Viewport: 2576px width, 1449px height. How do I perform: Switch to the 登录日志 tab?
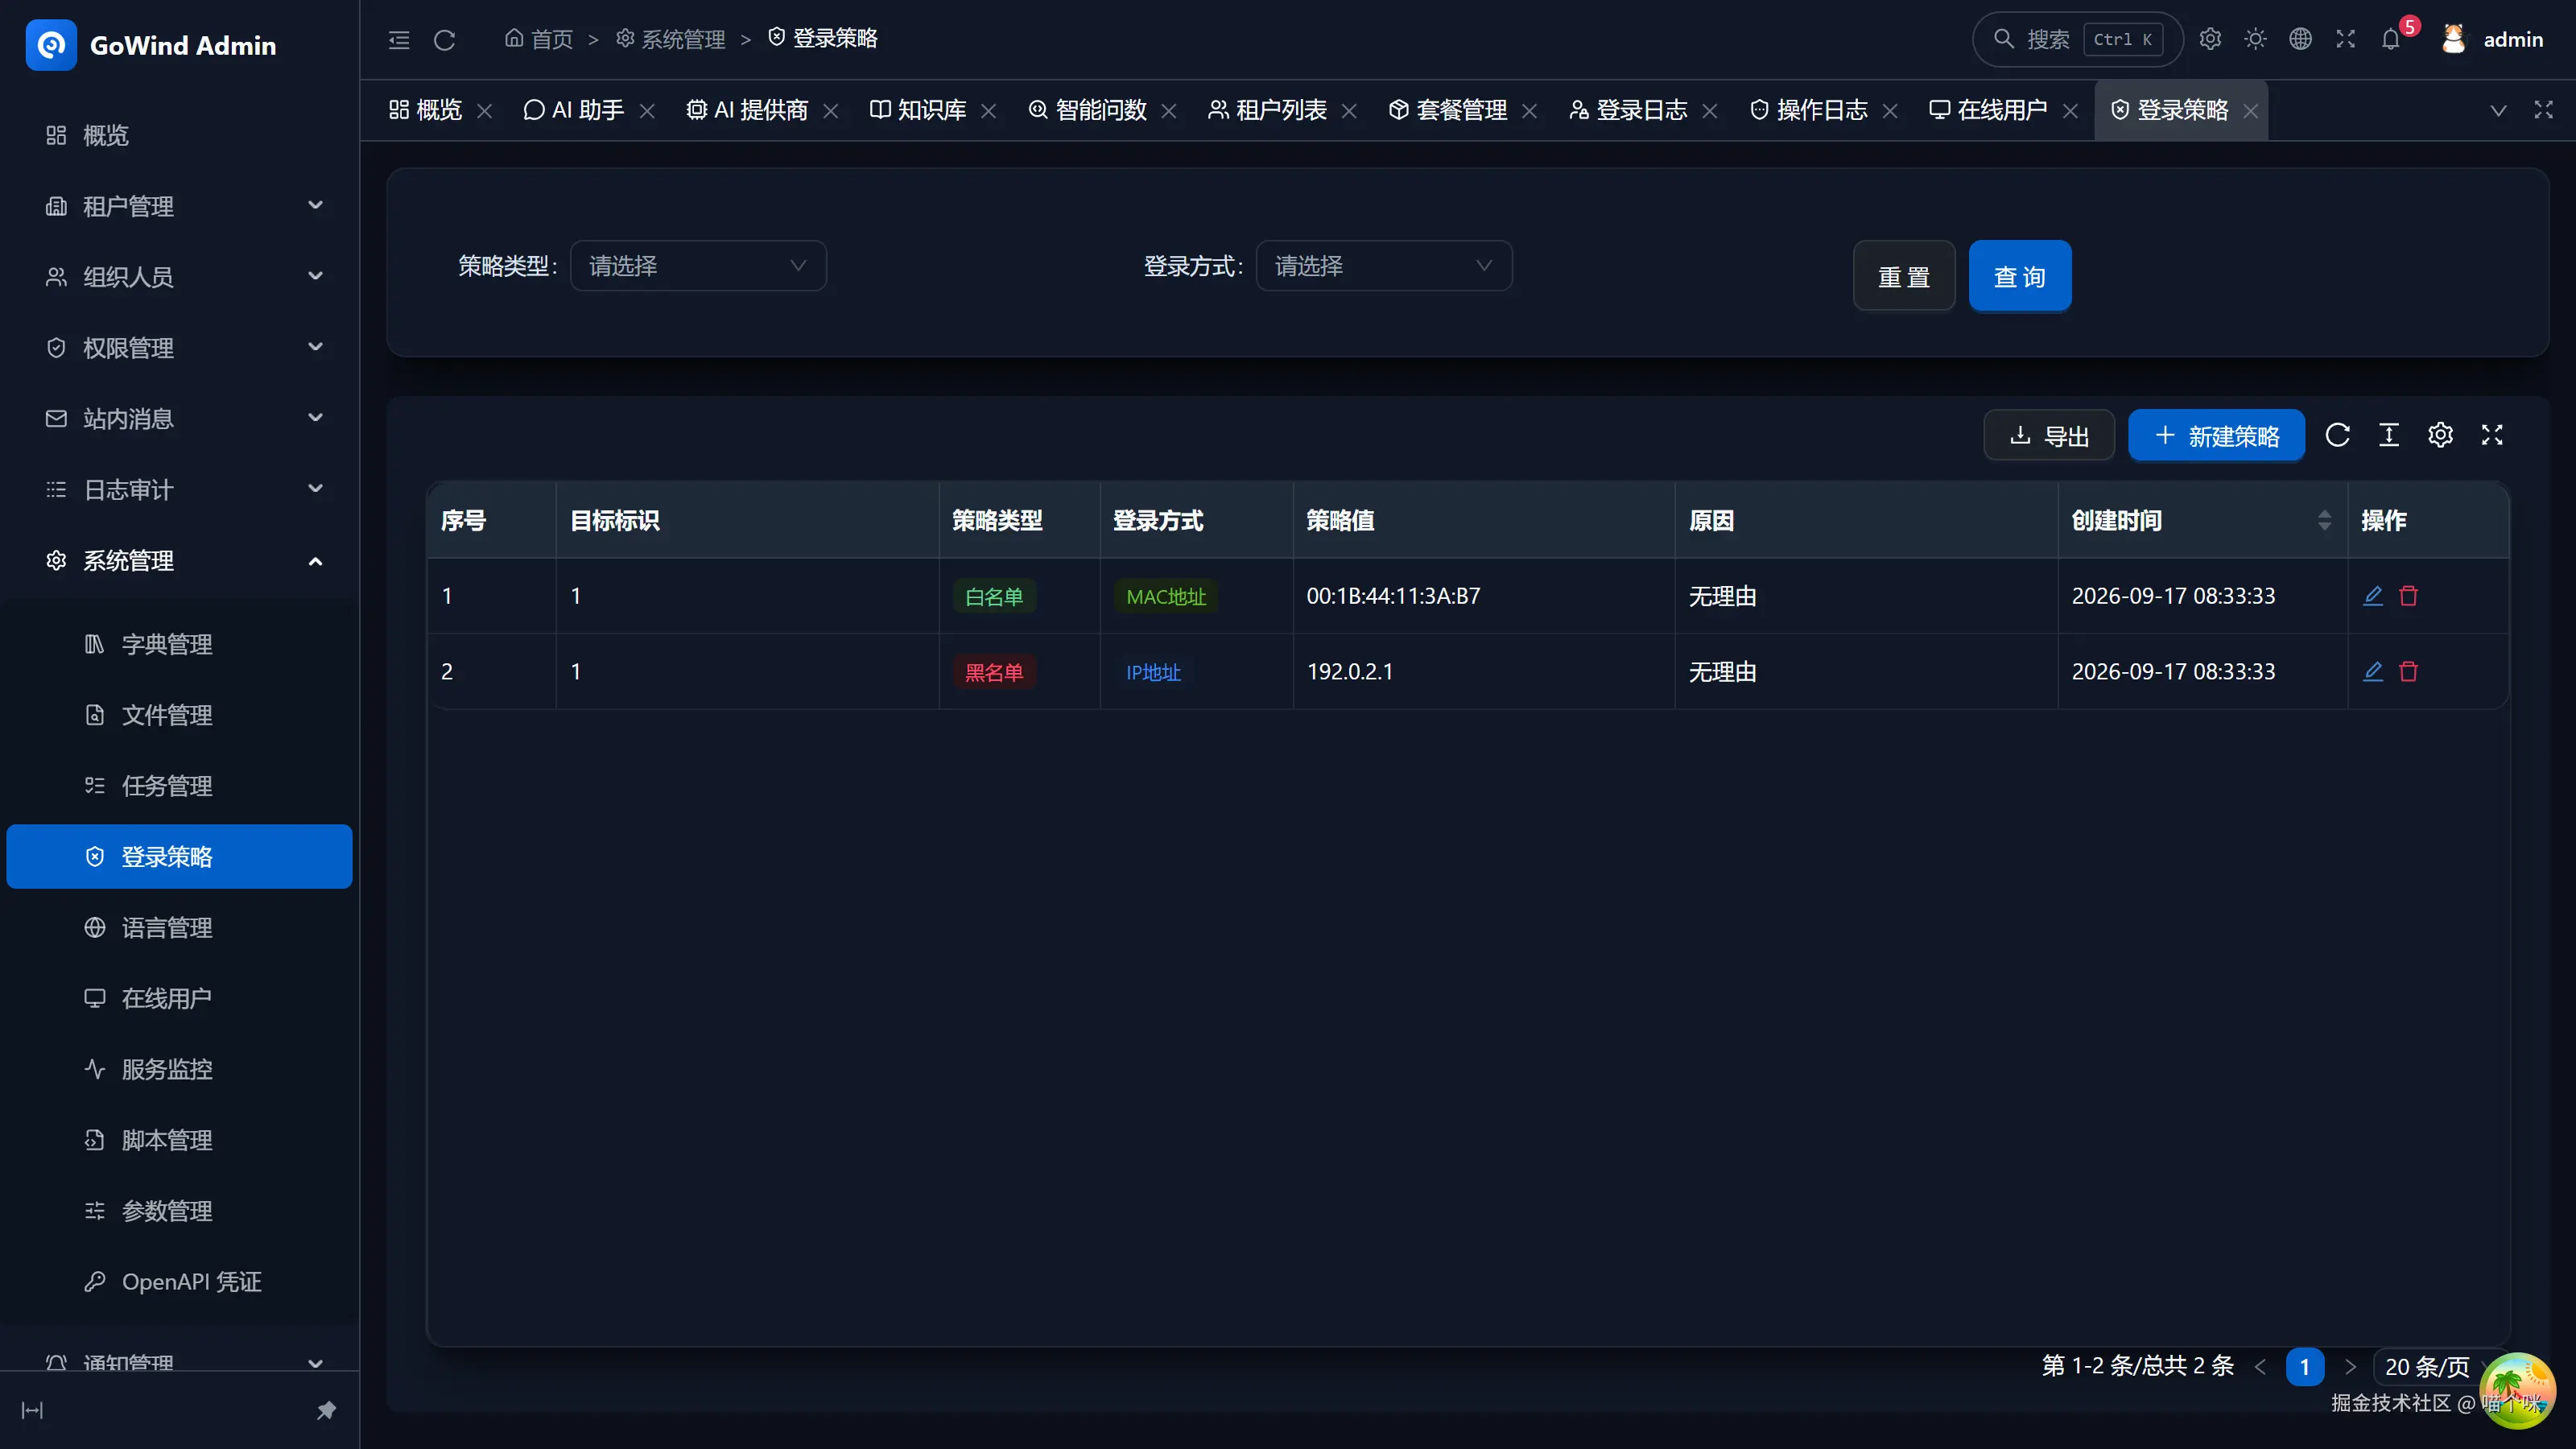point(1629,110)
